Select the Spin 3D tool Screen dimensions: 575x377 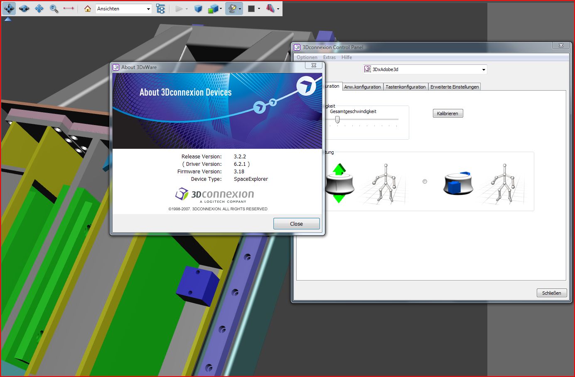(24, 8)
